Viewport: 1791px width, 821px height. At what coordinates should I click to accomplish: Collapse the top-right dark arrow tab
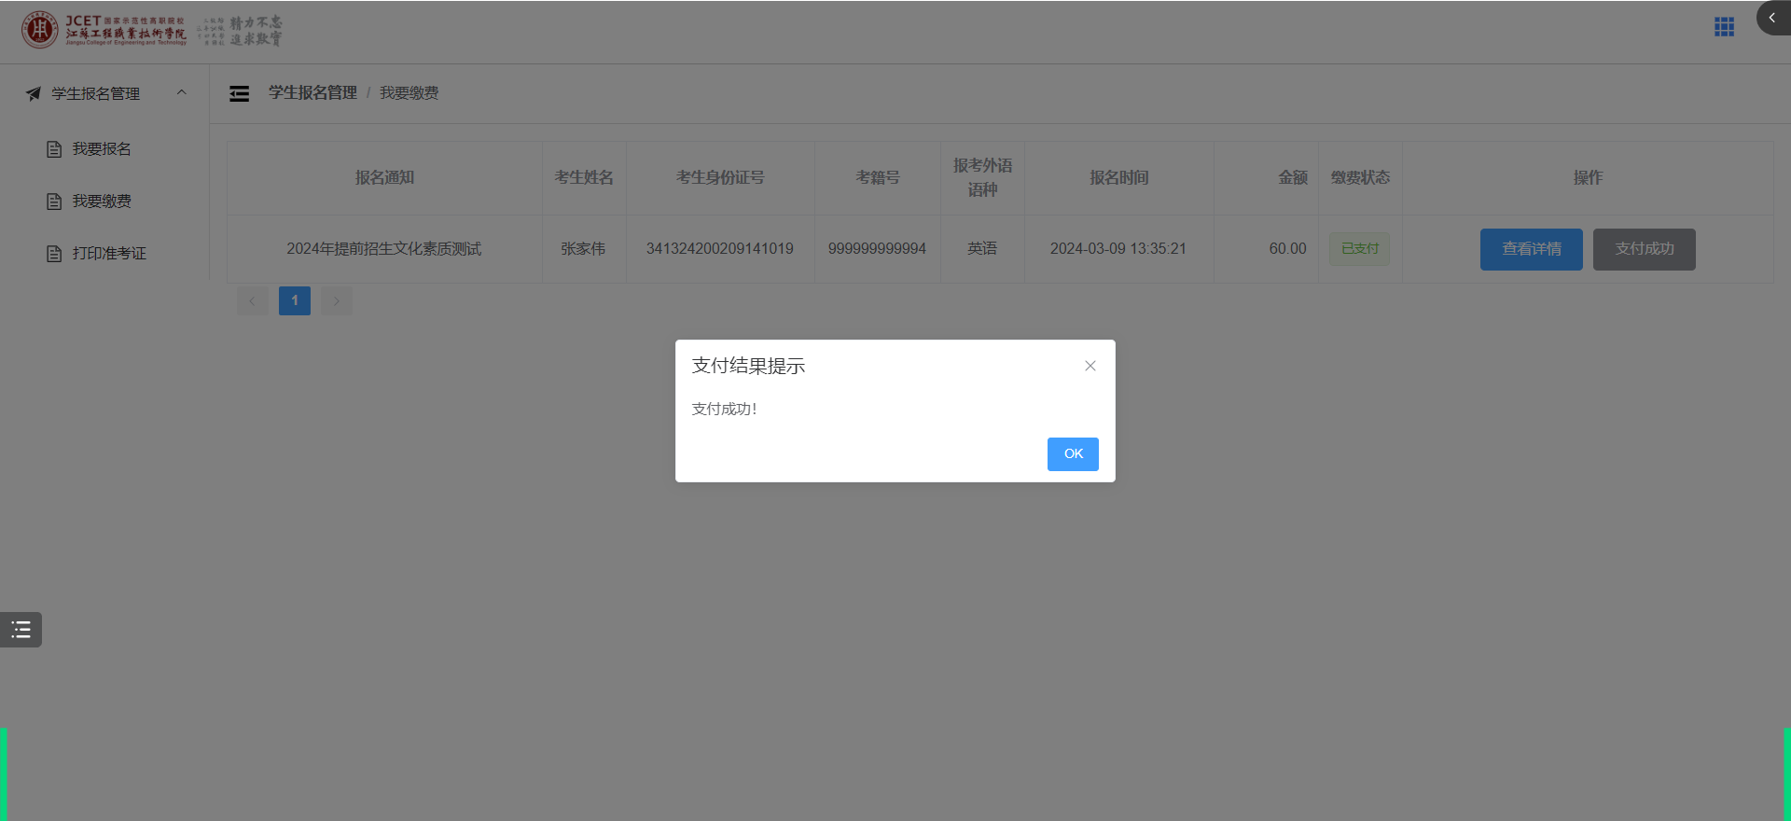pos(1772,18)
